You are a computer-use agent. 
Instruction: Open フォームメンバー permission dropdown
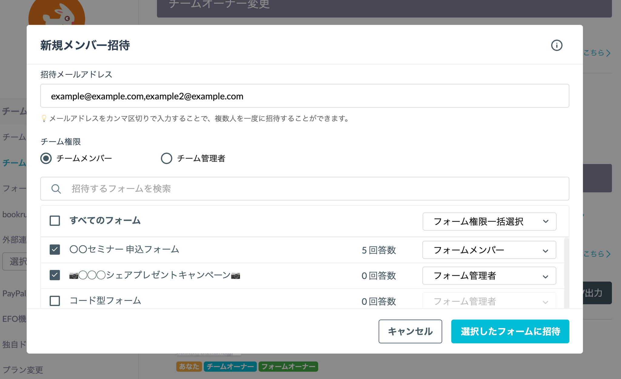point(489,250)
